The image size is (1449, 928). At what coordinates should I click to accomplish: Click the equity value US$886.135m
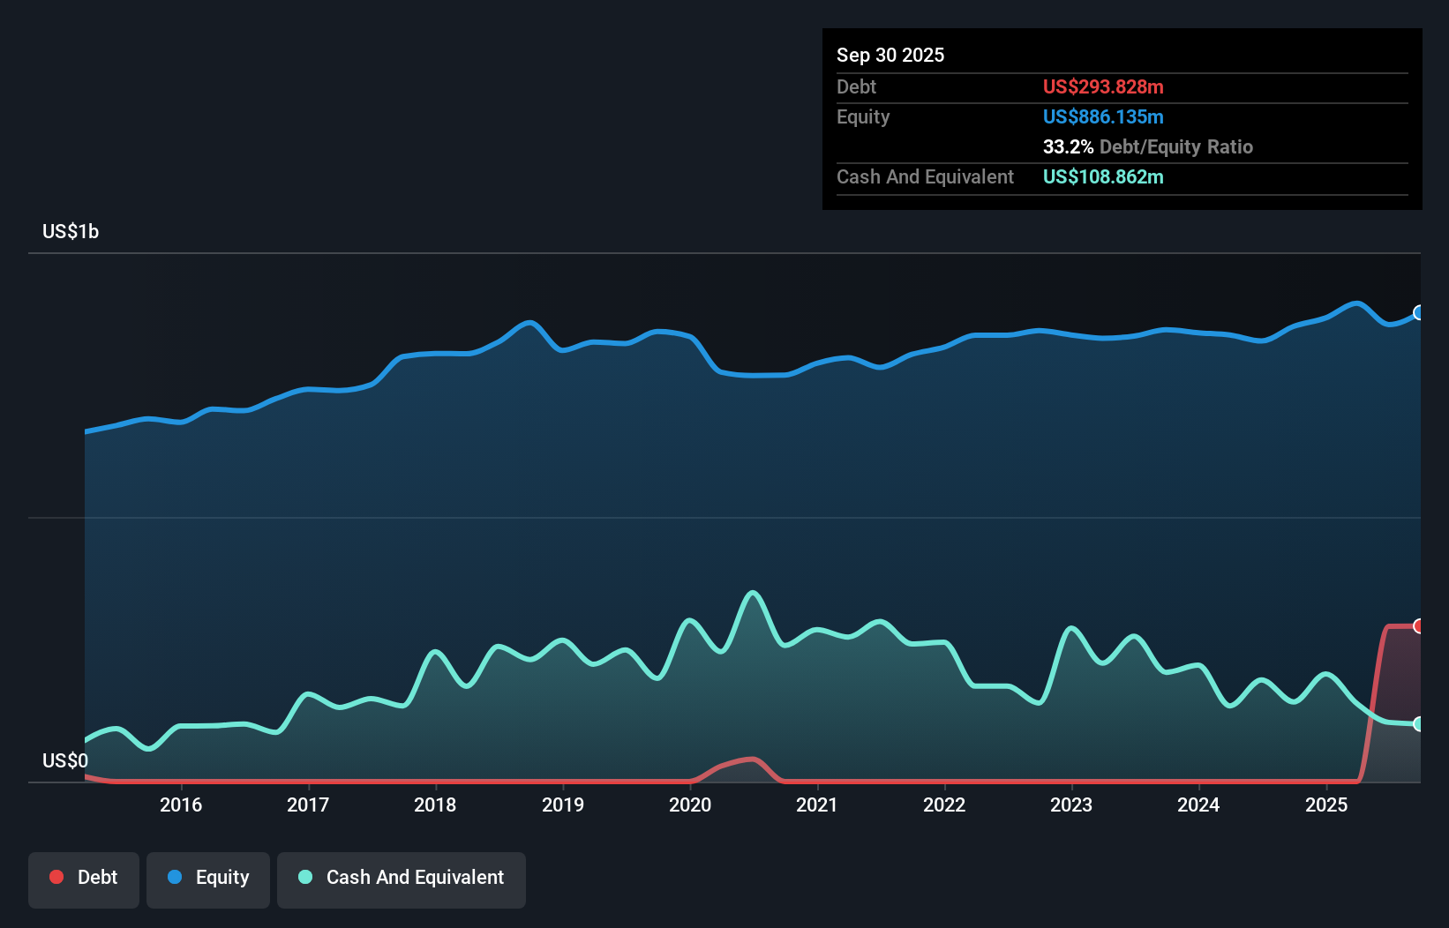pyautogui.click(x=1103, y=116)
